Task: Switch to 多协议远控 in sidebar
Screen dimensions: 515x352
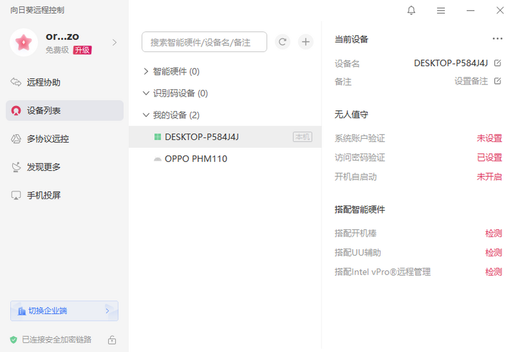Action: click(x=48, y=139)
